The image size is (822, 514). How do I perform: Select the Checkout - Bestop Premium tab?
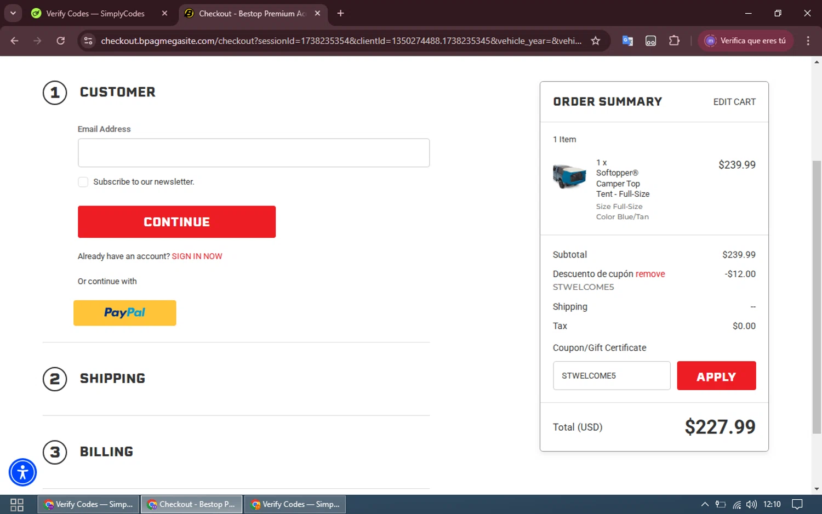pyautogui.click(x=252, y=13)
